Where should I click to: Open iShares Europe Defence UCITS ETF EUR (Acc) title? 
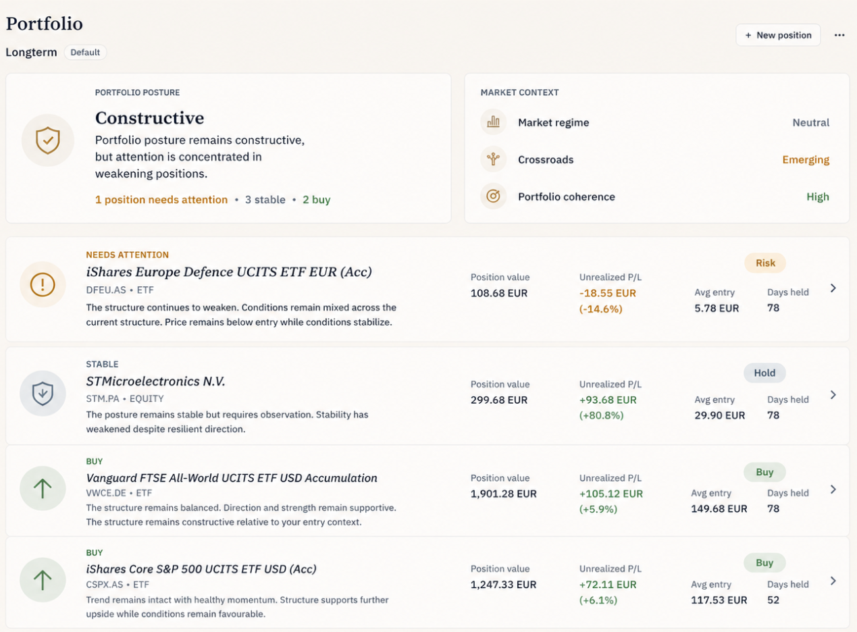pyautogui.click(x=229, y=272)
